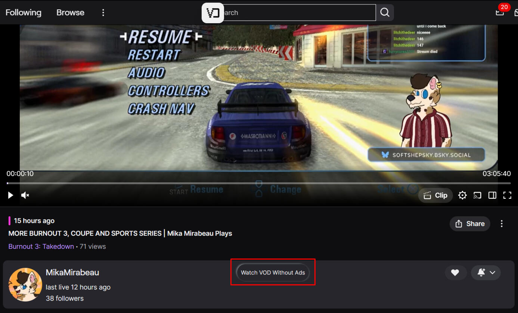Unmute the video volume icon
Image resolution: width=518 pixels, height=313 pixels.
pyautogui.click(x=25, y=195)
